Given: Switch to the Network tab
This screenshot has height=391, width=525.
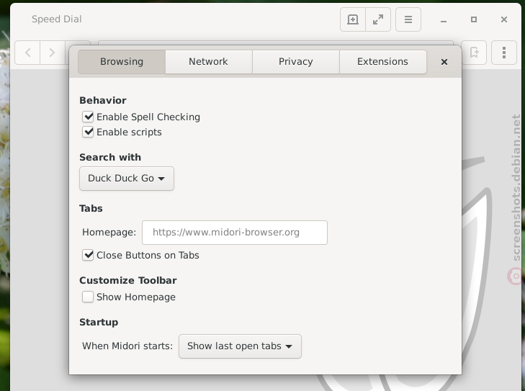Looking at the screenshot, I should [208, 62].
